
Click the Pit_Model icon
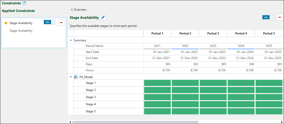pyautogui.click(x=76, y=77)
